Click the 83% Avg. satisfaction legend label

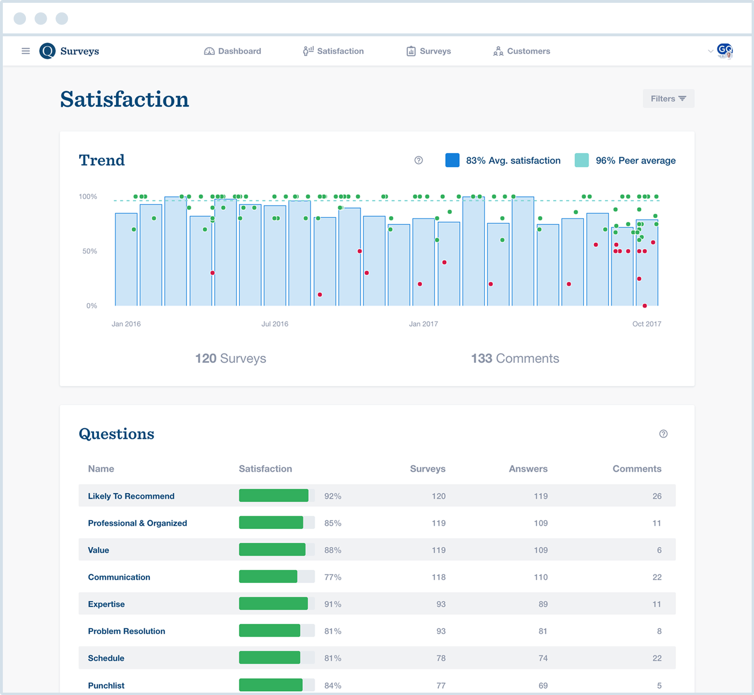[513, 161]
